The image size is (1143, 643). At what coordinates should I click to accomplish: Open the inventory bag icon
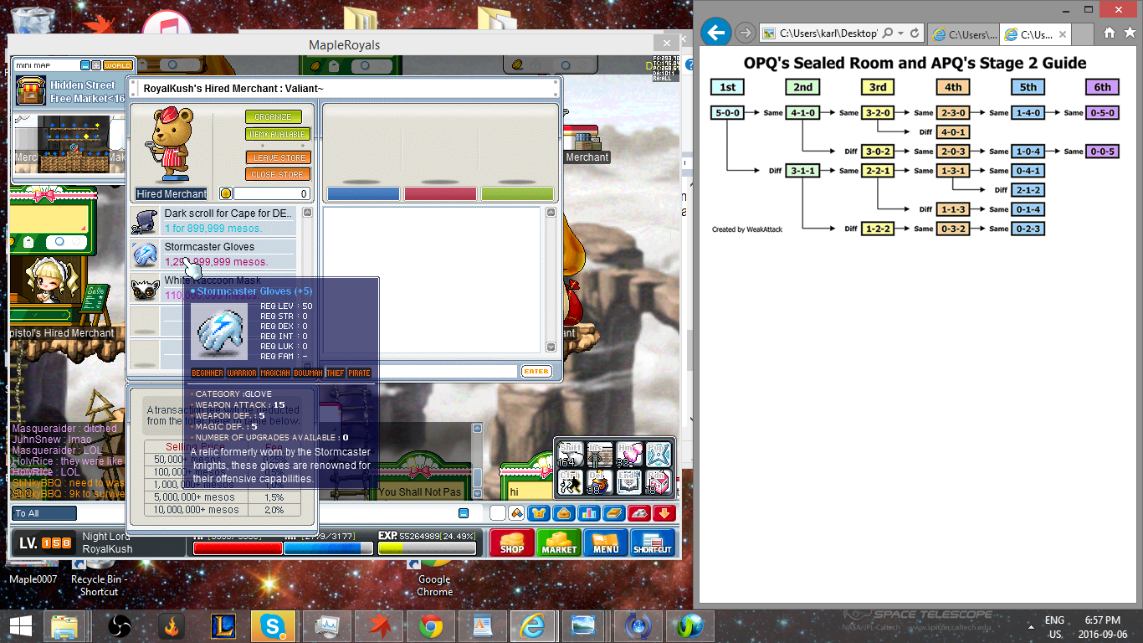click(x=564, y=513)
